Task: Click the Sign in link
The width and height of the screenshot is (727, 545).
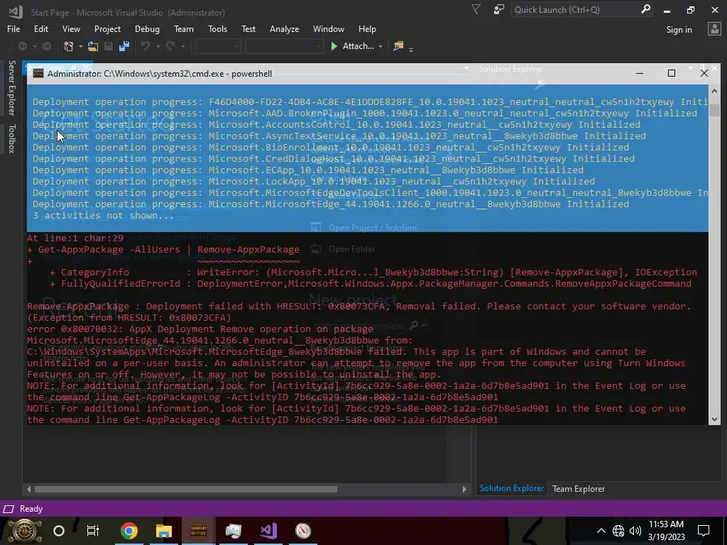Action: [x=679, y=30]
